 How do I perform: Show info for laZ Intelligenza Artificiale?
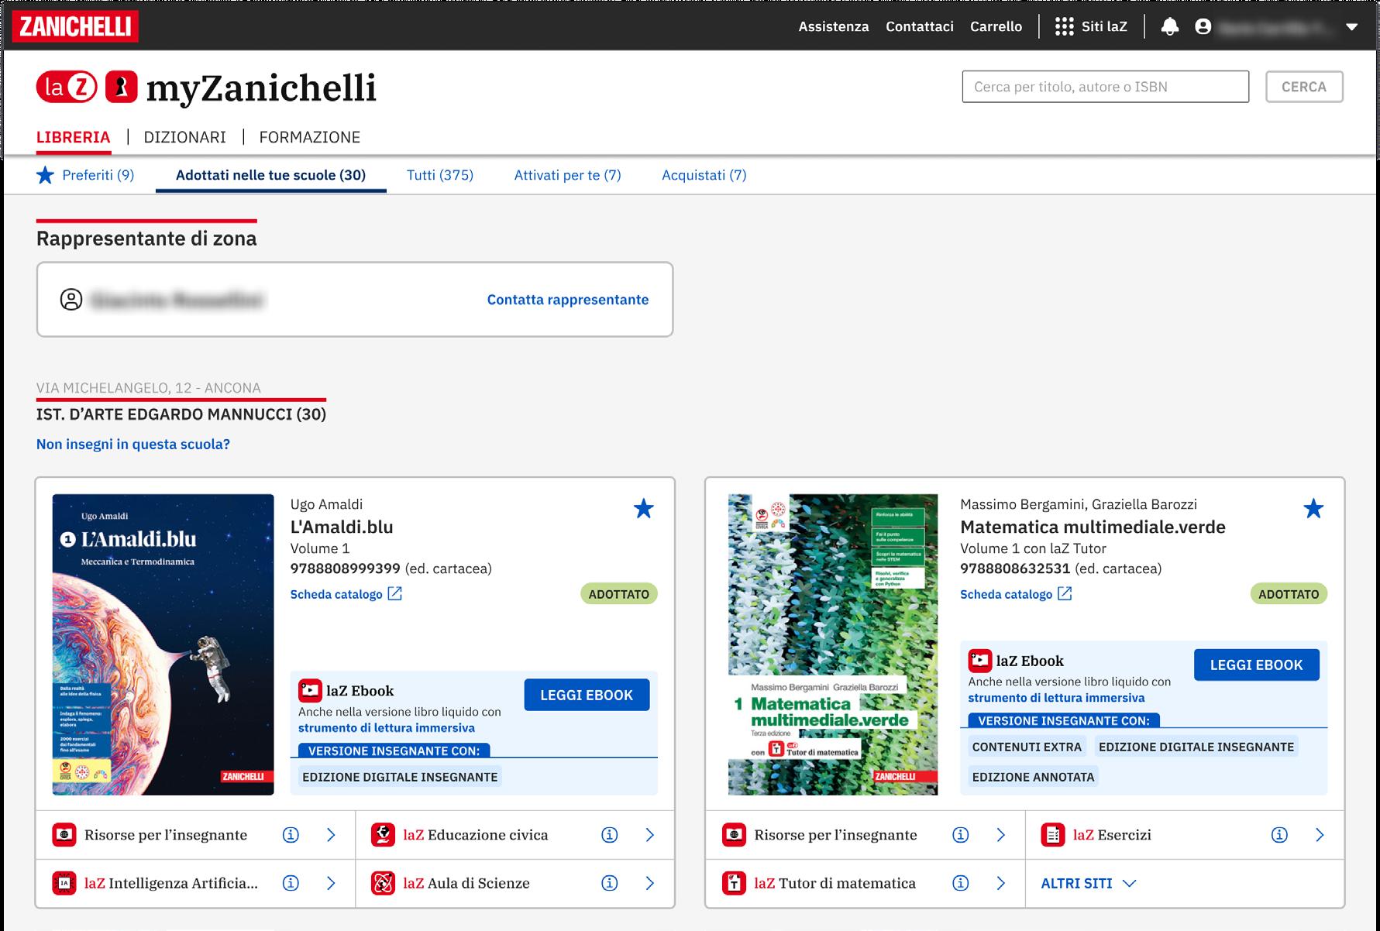pyautogui.click(x=291, y=883)
